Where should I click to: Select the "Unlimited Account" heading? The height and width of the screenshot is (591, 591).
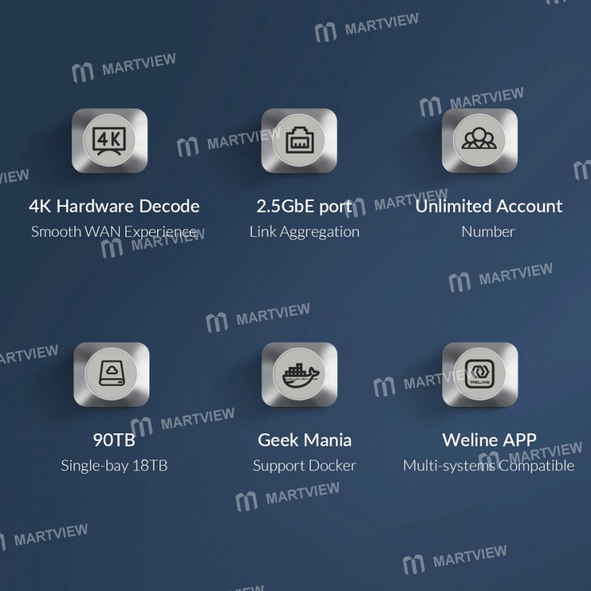[x=489, y=207]
